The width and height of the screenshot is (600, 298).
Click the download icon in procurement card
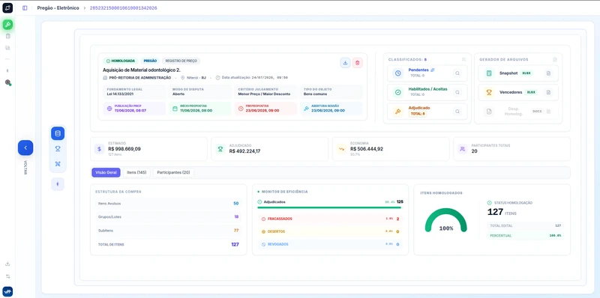click(345, 63)
